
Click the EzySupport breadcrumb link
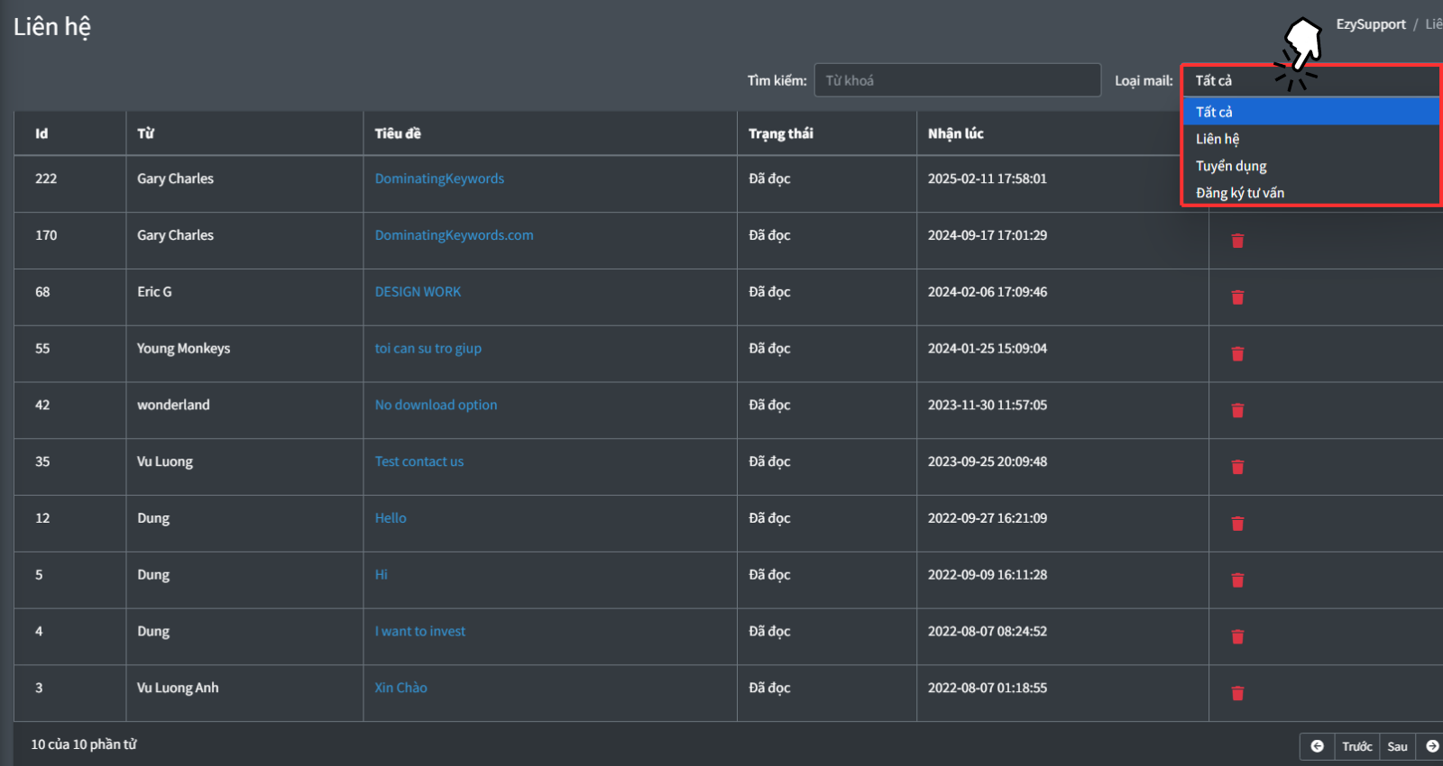click(x=1370, y=24)
